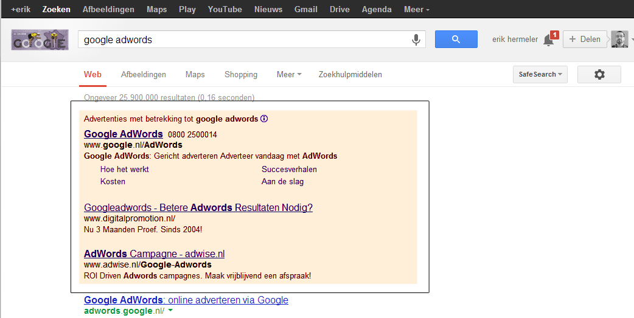Click the microphone voice search icon
Image resolution: width=634 pixels, height=318 pixels.
click(x=416, y=40)
